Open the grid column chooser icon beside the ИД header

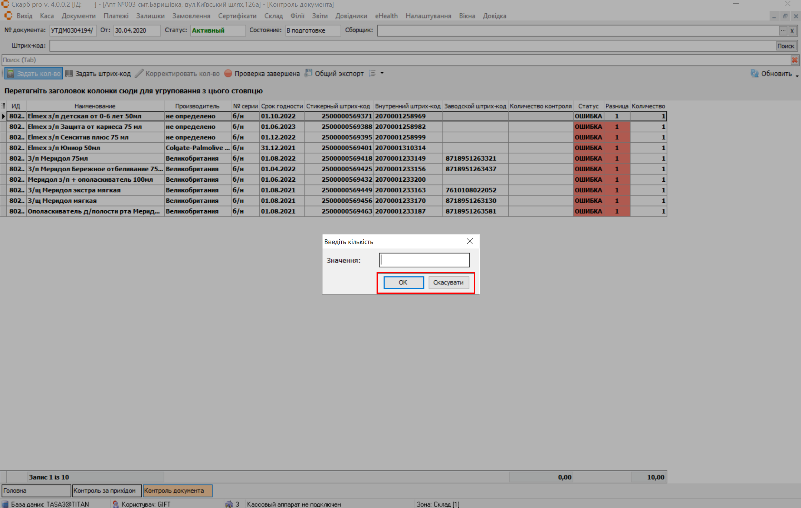[3, 106]
